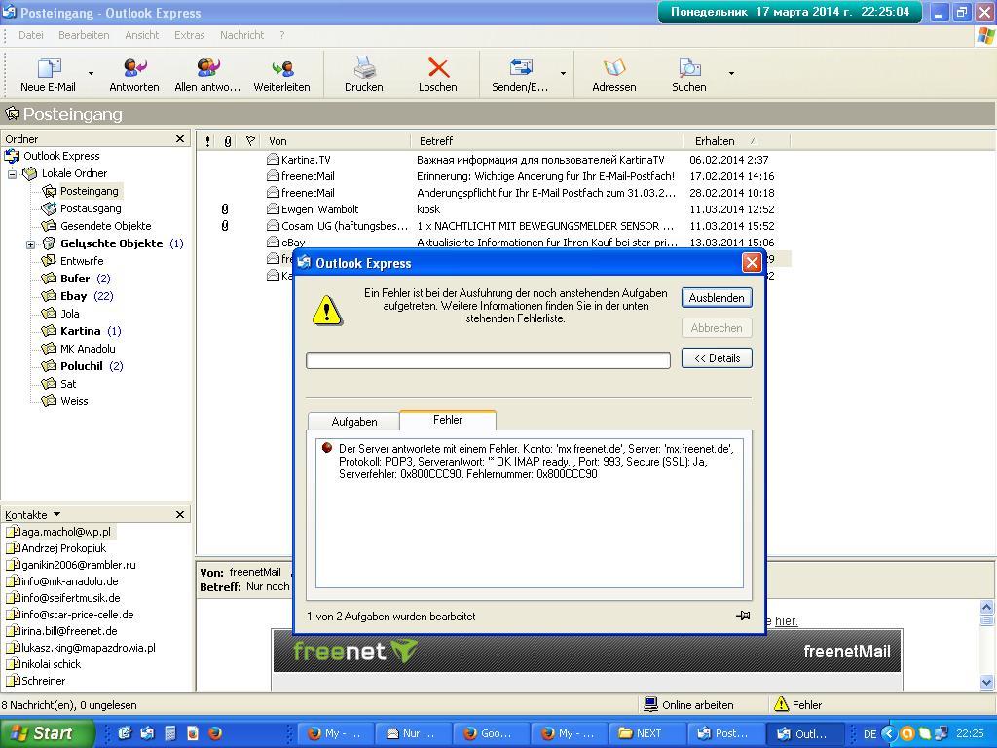The width and height of the screenshot is (997, 748).
Task: Open dropdown arrow next to Neue E-Mail
Action: (x=91, y=74)
